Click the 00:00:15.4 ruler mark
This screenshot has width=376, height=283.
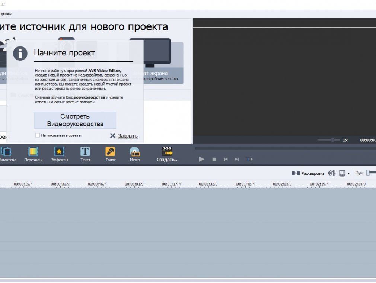pos(23,184)
